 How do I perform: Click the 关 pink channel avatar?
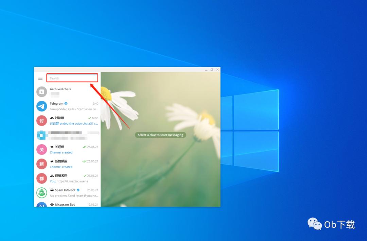pyautogui.click(x=42, y=150)
